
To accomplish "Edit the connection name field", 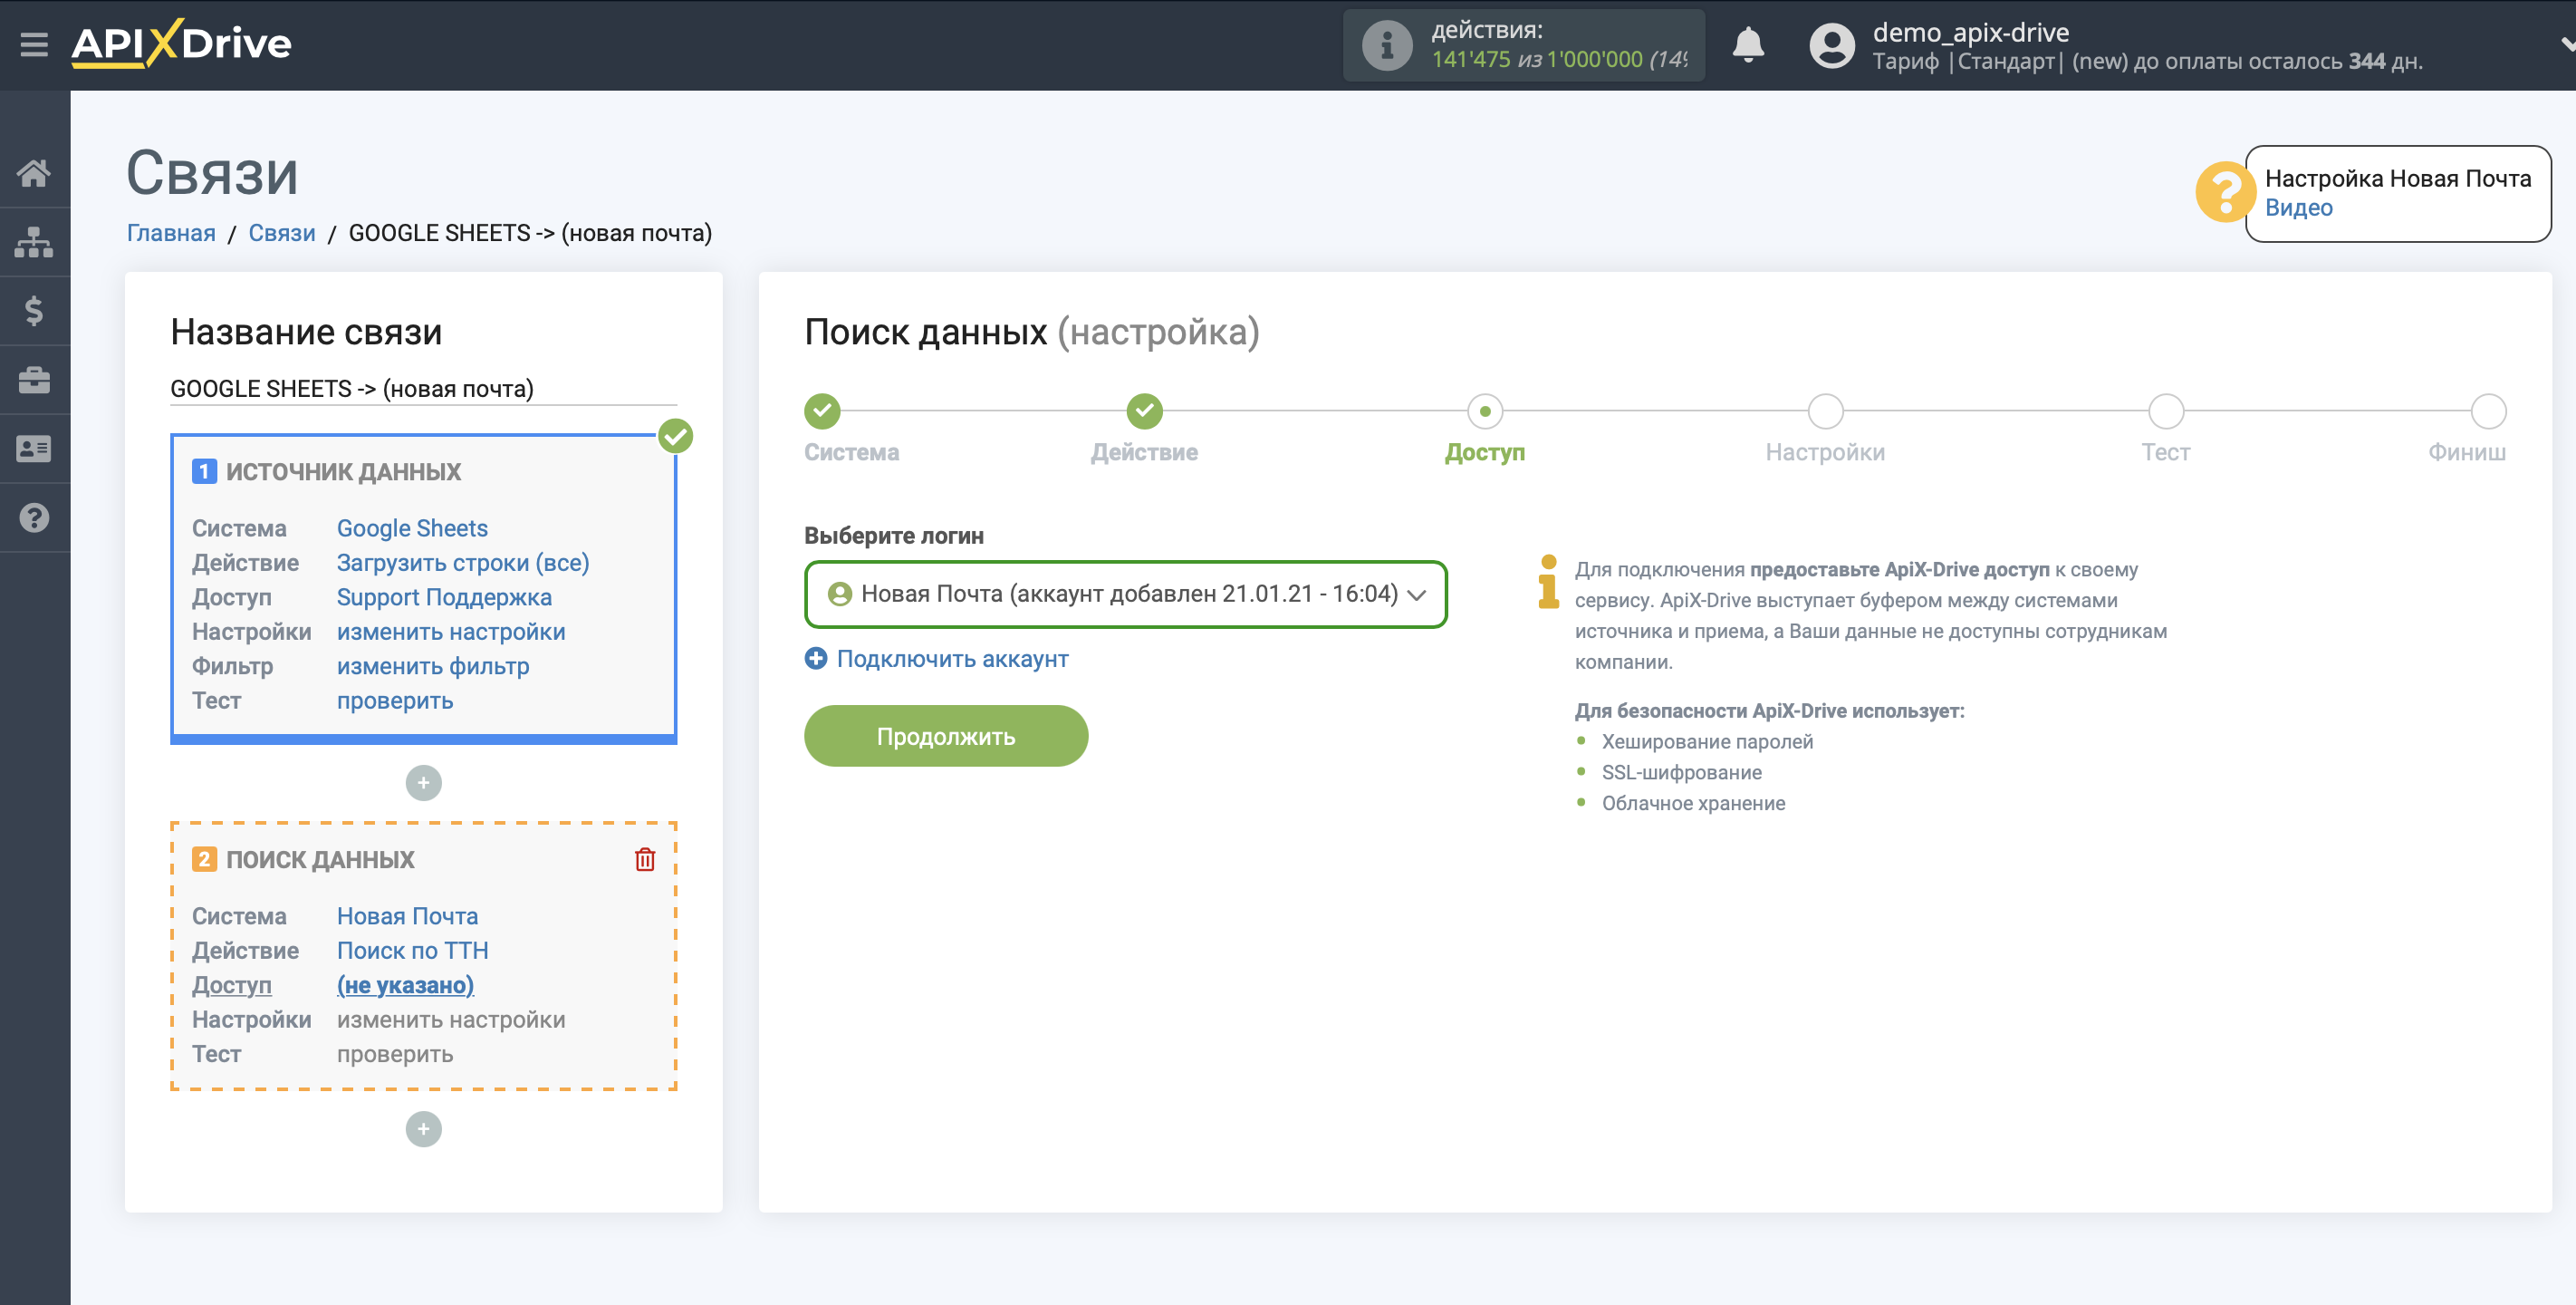I will pos(423,388).
